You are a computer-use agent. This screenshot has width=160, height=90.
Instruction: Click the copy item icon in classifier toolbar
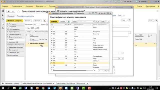point(68,21)
